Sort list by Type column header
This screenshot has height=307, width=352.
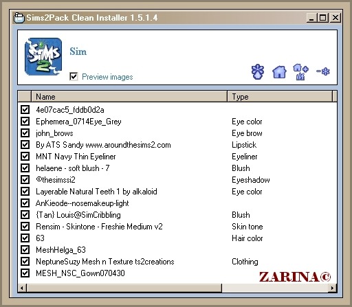click(280, 96)
